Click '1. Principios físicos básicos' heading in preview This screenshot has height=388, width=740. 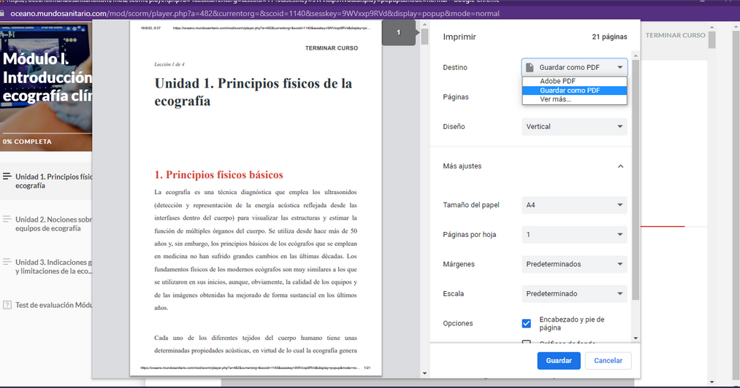(219, 175)
